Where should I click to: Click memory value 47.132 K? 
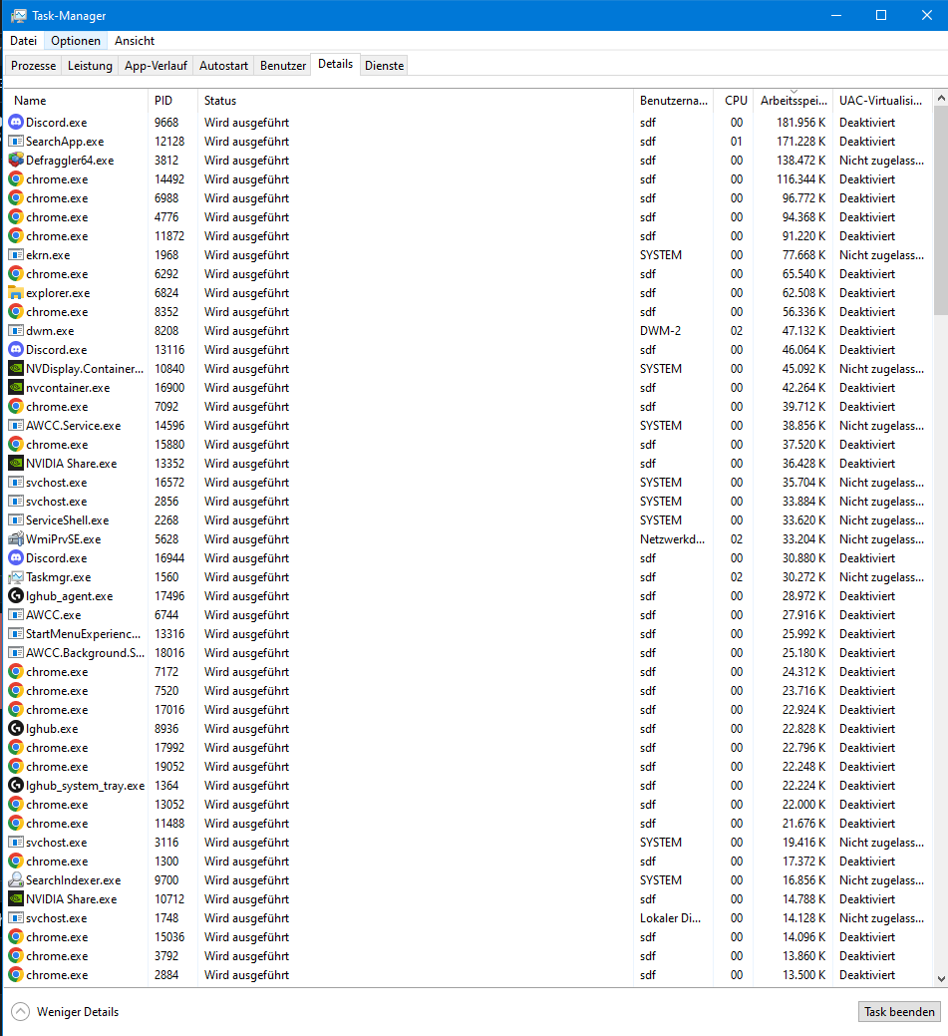[804, 331]
